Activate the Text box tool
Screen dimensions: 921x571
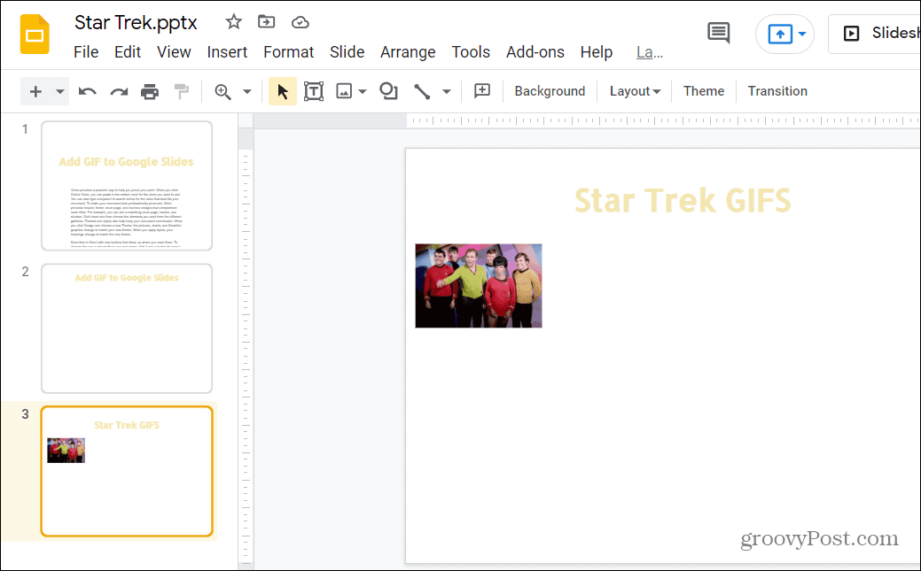point(313,90)
